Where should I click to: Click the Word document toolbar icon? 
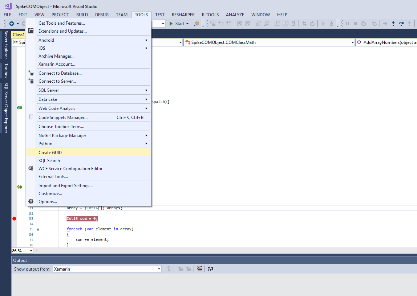coord(293,24)
